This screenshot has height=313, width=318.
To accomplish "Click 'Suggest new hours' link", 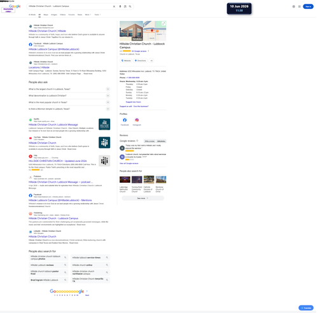I will tap(134, 102).
